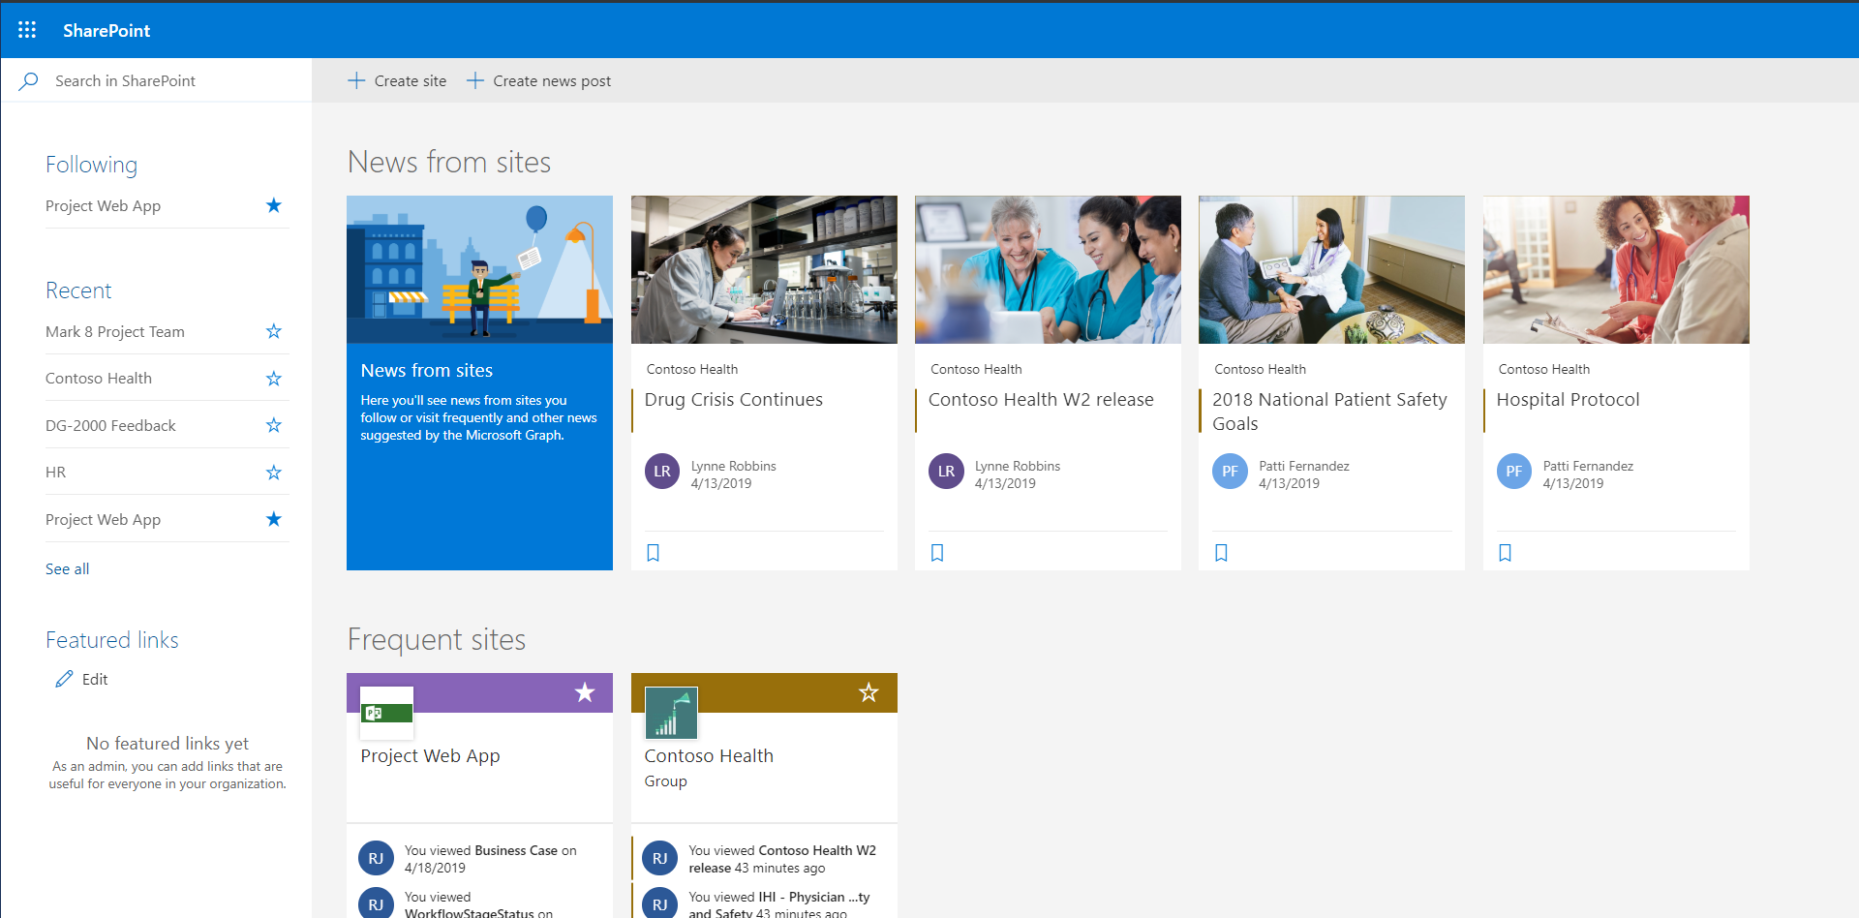Image resolution: width=1859 pixels, height=918 pixels.
Task: Click the plus icon beside Create site
Action: coord(356,80)
